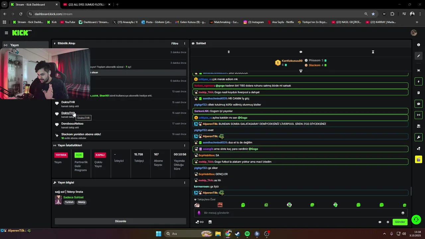Open the shop icon below message box
425x239 pixels.
pyautogui.click(x=210, y=222)
